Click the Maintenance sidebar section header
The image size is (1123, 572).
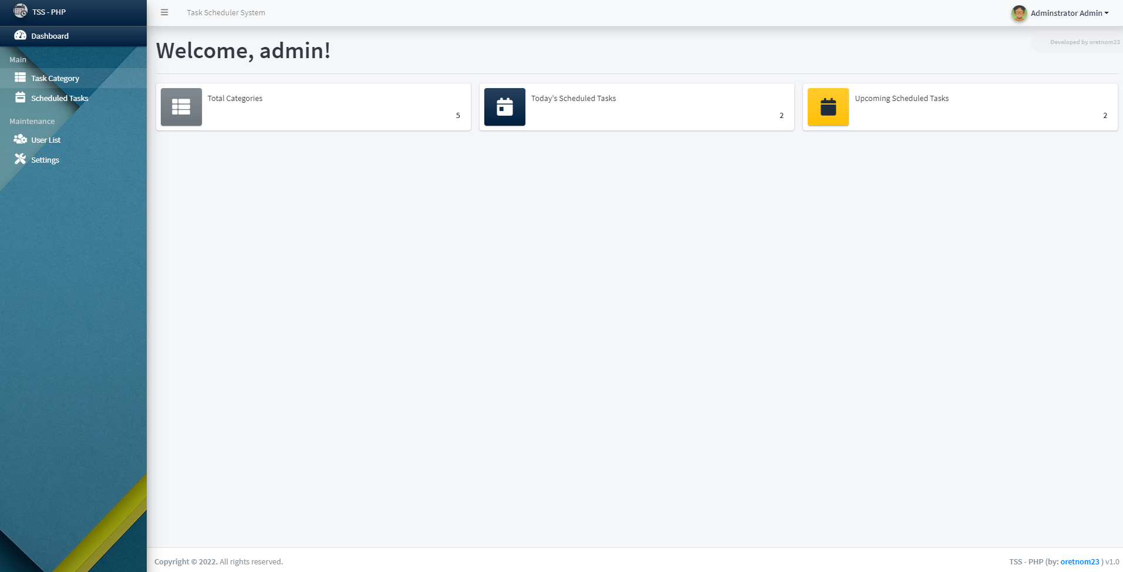(x=32, y=122)
